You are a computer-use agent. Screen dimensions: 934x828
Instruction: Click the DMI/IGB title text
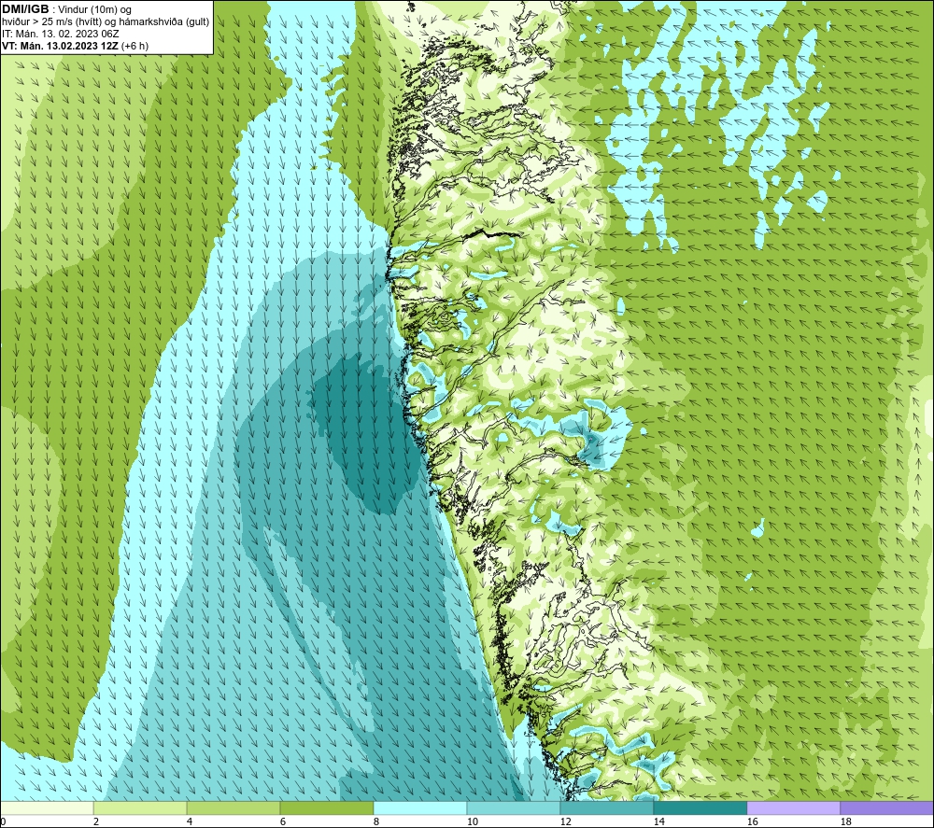point(25,9)
